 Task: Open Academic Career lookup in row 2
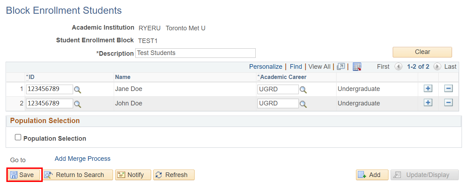click(303, 104)
